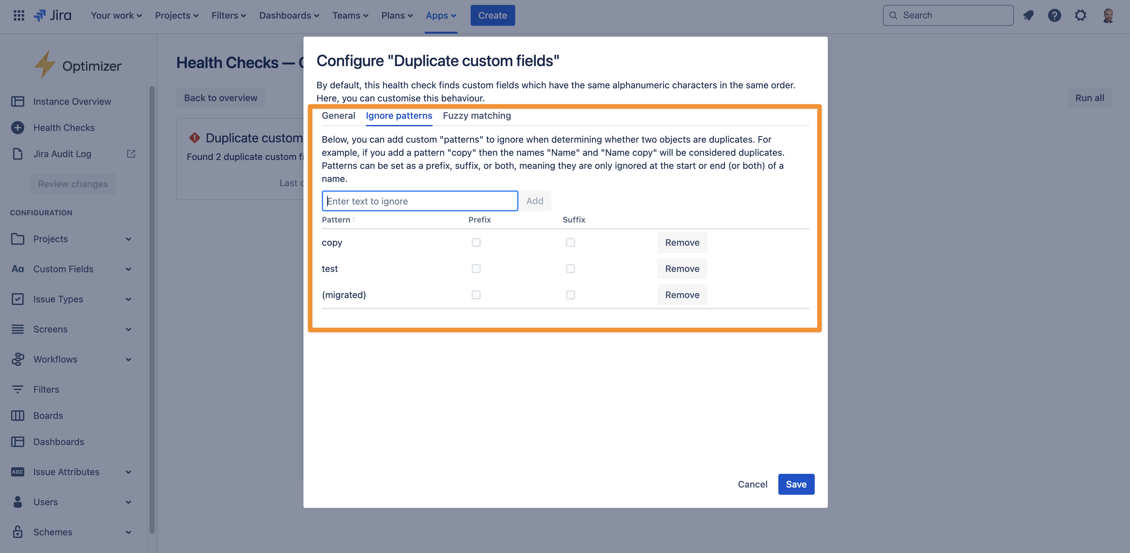Expand the Workflows sidebar chevron
The image size is (1130, 553).
pyautogui.click(x=128, y=360)
